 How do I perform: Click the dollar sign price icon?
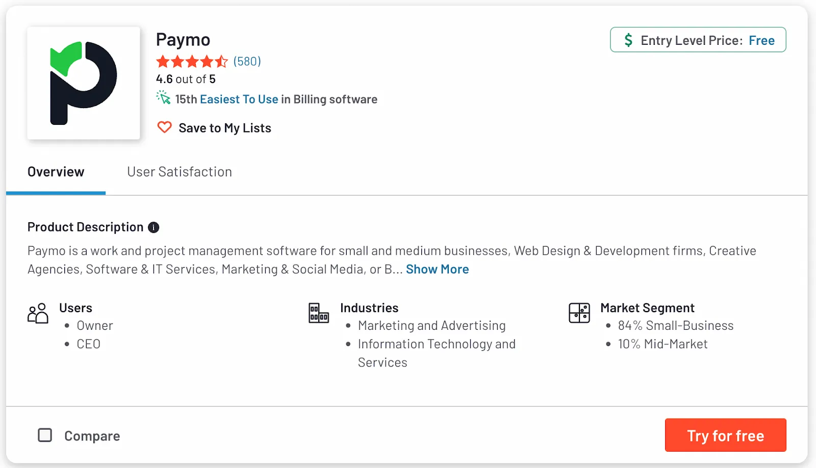click(628, 40)
